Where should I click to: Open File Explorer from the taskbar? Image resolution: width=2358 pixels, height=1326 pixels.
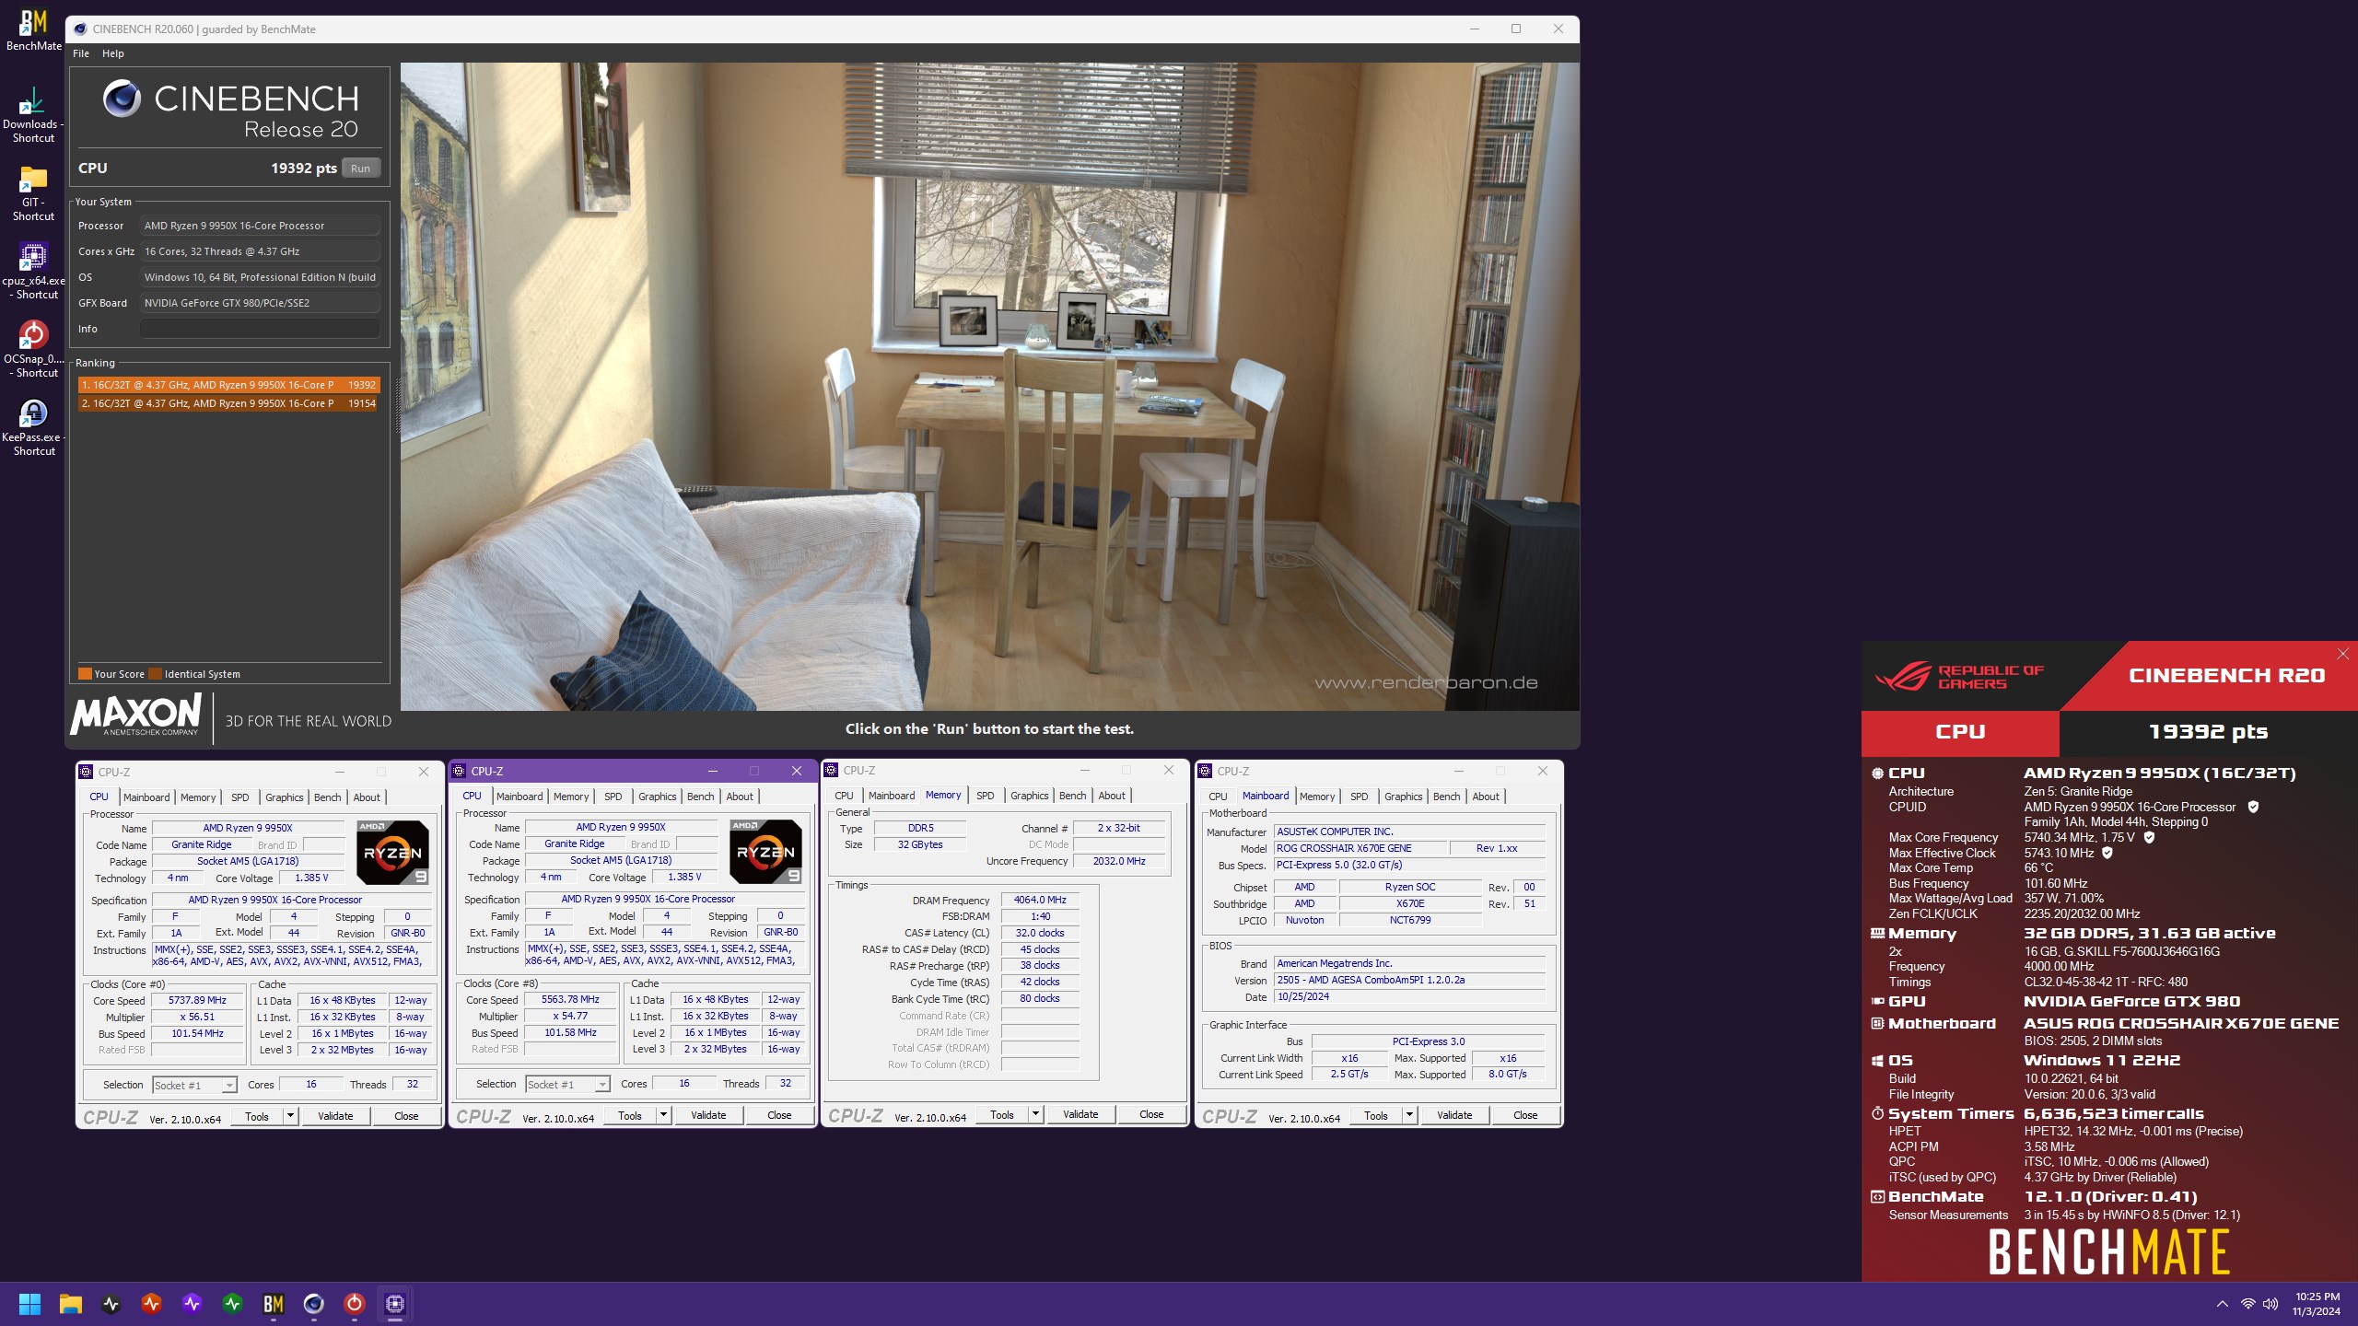coord(71,1303)
